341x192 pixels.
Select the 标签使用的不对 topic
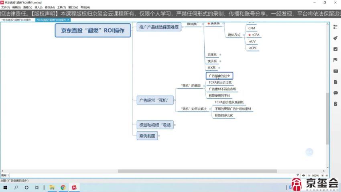[x=219, y=96]
